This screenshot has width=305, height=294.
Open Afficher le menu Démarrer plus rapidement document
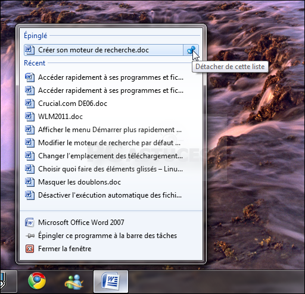coord(111,130)
